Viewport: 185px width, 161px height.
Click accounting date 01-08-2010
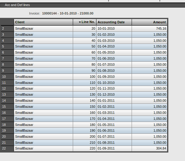[114, 71]
